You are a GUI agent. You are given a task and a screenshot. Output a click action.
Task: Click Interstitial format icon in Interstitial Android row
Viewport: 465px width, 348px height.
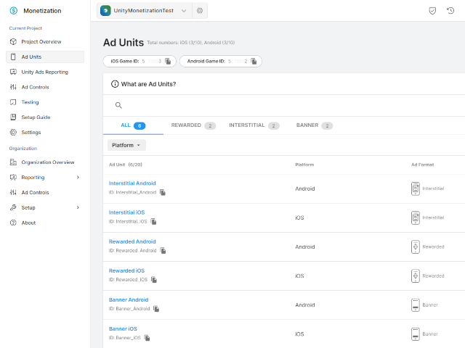[416, 188]
